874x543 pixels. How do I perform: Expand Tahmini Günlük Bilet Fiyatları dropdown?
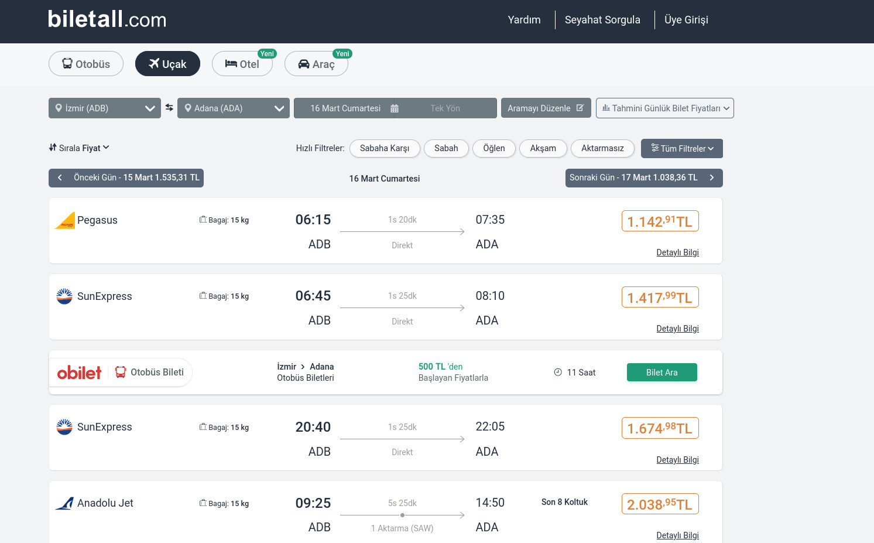[665, 108]
